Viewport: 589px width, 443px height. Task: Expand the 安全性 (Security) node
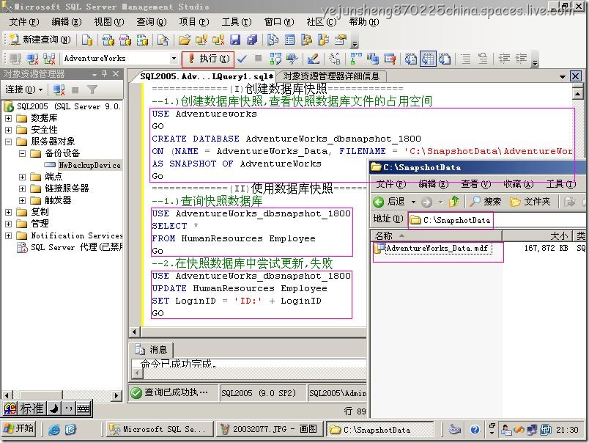pos(8,130)
